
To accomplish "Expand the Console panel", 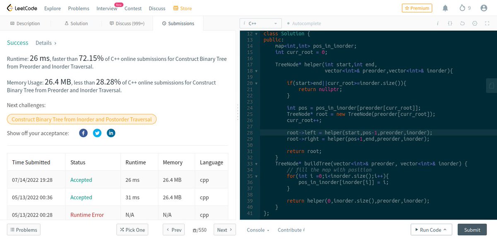I will (258, 230).
